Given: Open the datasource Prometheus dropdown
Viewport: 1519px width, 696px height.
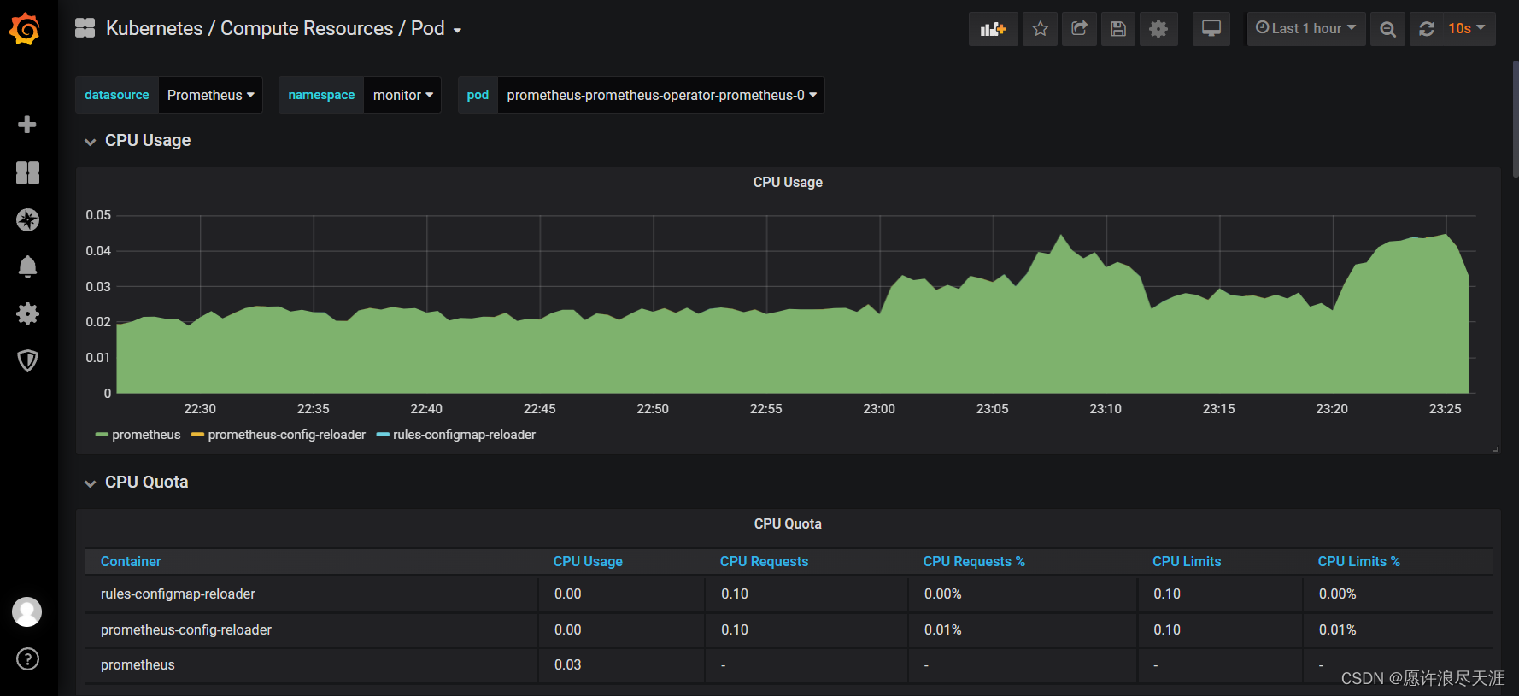Looking at the screenshot, I should pos(210,95).
